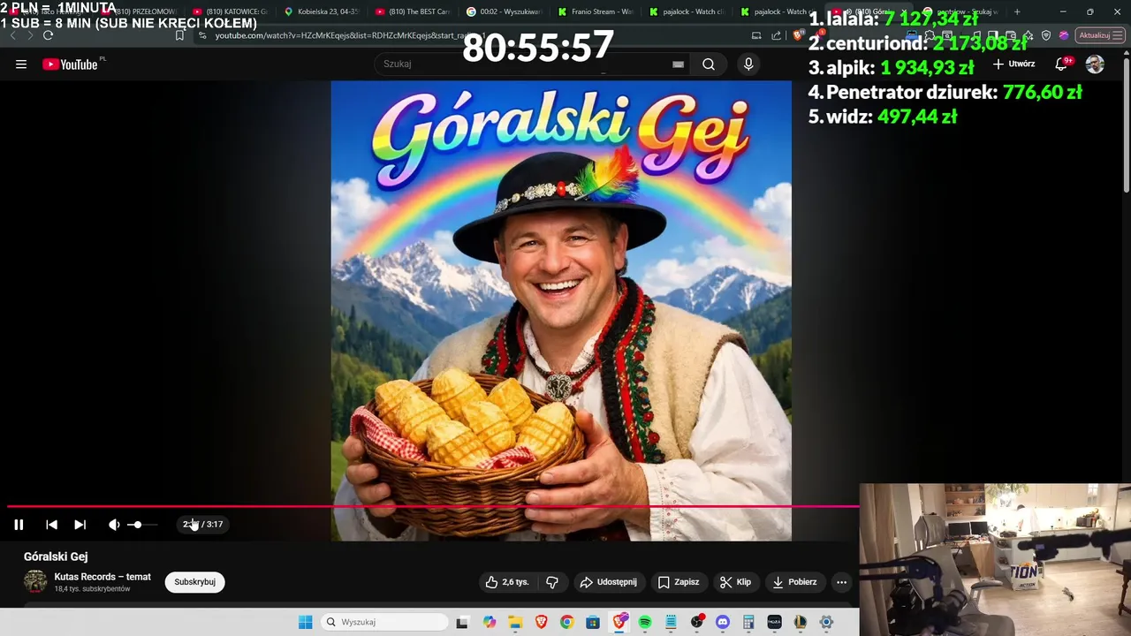Click the Kutas Records channel avatar
1131x636 pixels.
point(35,582)
